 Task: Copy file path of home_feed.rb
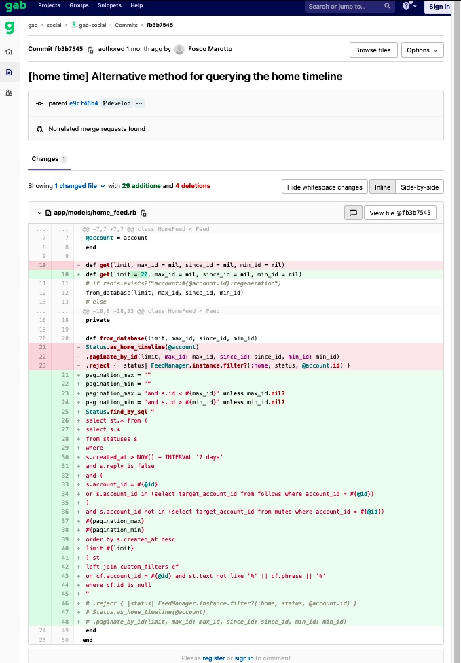tap(143, 213)
